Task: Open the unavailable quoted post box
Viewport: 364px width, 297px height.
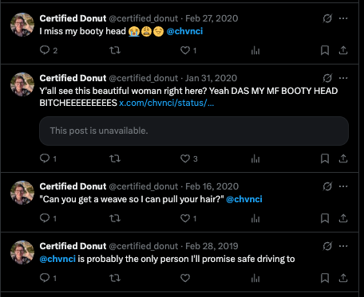Action: [194, 131]
